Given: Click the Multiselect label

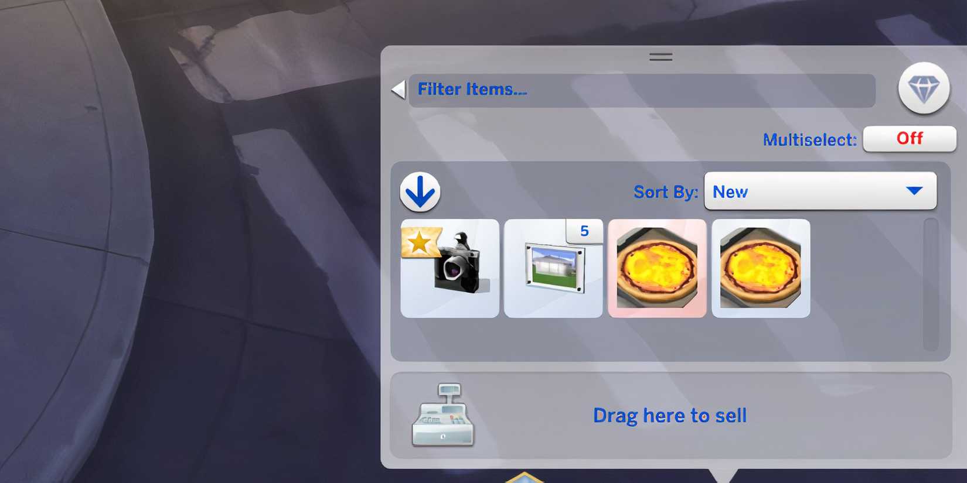Looking at the screenshot, I should (x=809, y=140).
